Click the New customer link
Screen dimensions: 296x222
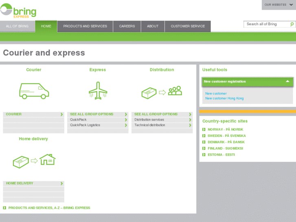[216, 93]
